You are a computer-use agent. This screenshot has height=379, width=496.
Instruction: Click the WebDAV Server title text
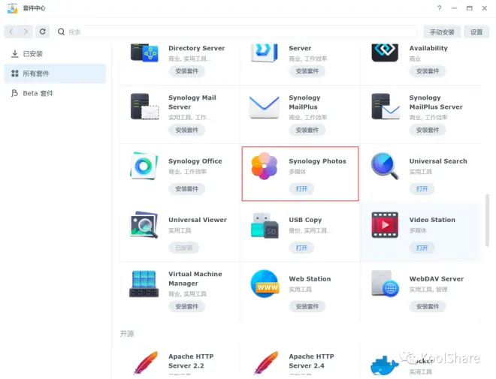[437, 279]
